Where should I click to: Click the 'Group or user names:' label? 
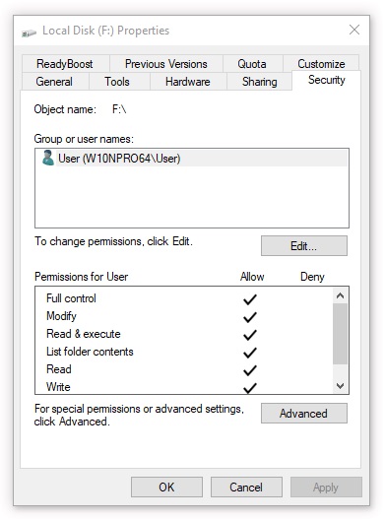point(84,139)
